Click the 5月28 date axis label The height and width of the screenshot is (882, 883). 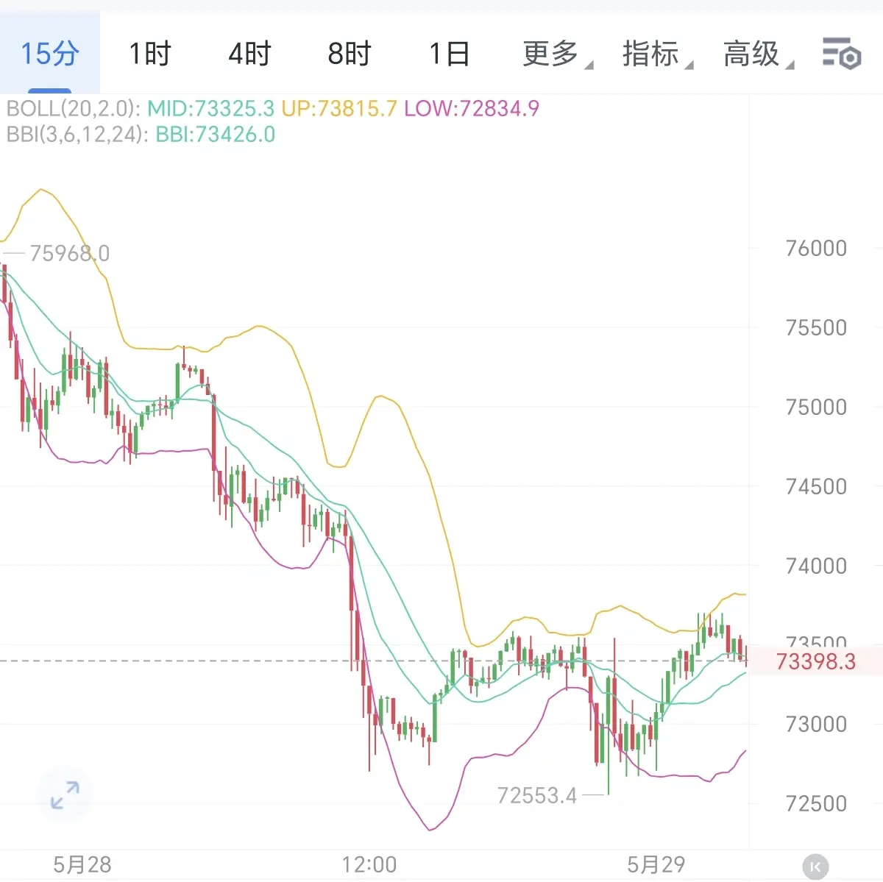(x=82, y=864)
